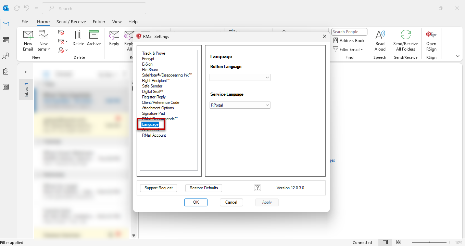Click OK in RMail Settings

click(x=196, y=202)
